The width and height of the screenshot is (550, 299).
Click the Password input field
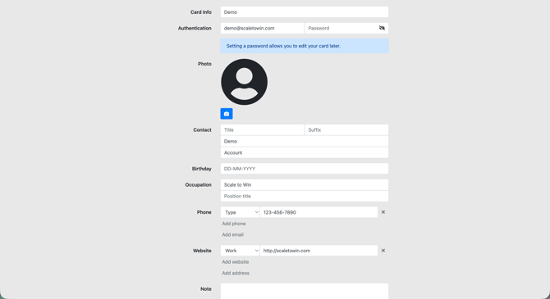click(346, 28)
